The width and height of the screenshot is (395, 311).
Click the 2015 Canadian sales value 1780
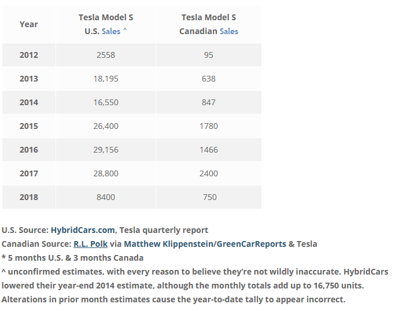click(209, 126)
